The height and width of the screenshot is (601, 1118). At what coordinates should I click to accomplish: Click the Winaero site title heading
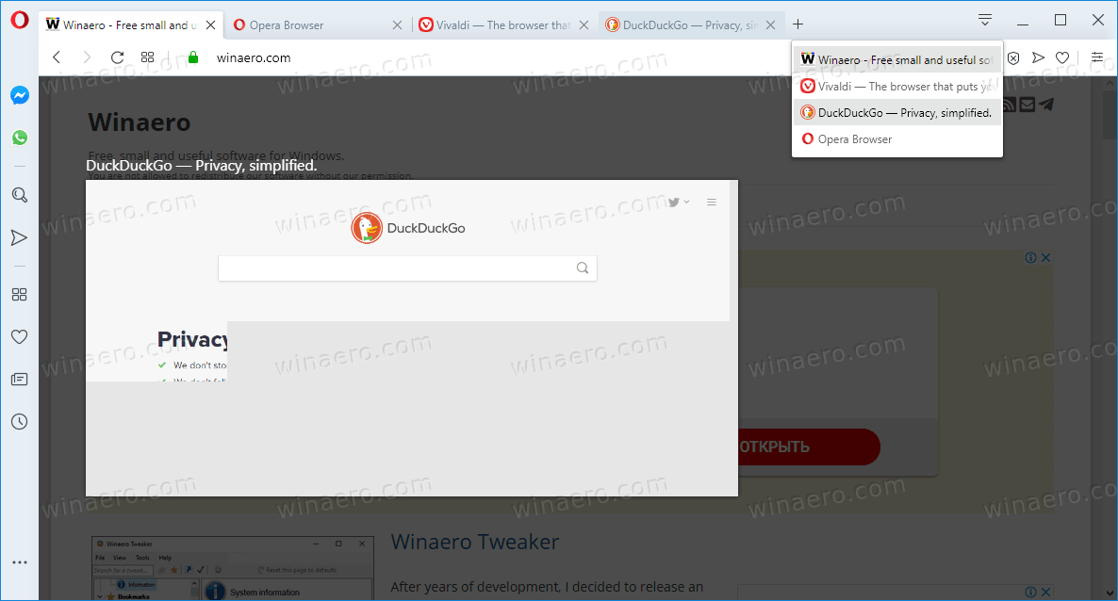click(x=139, y=122)
